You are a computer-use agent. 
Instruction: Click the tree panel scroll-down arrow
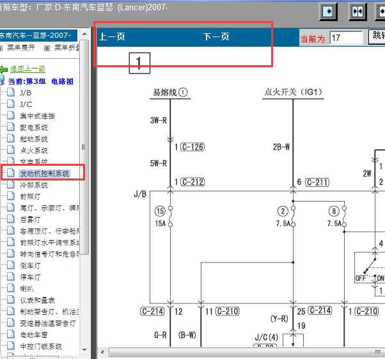[x=84, y=349]
